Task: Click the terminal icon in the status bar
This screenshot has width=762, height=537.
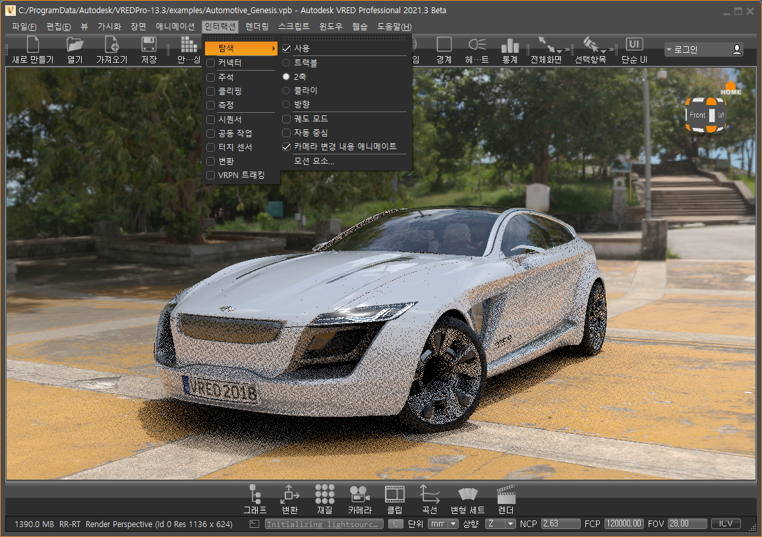Action: (x=254, y=524)
